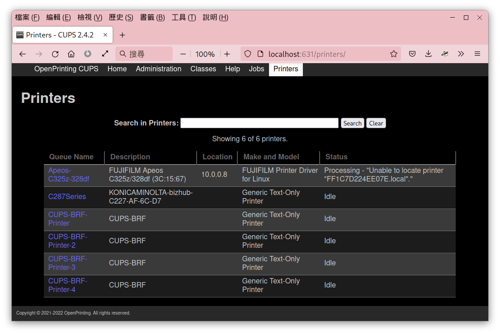Open the 編輯 (E) menu

[58, 18]
